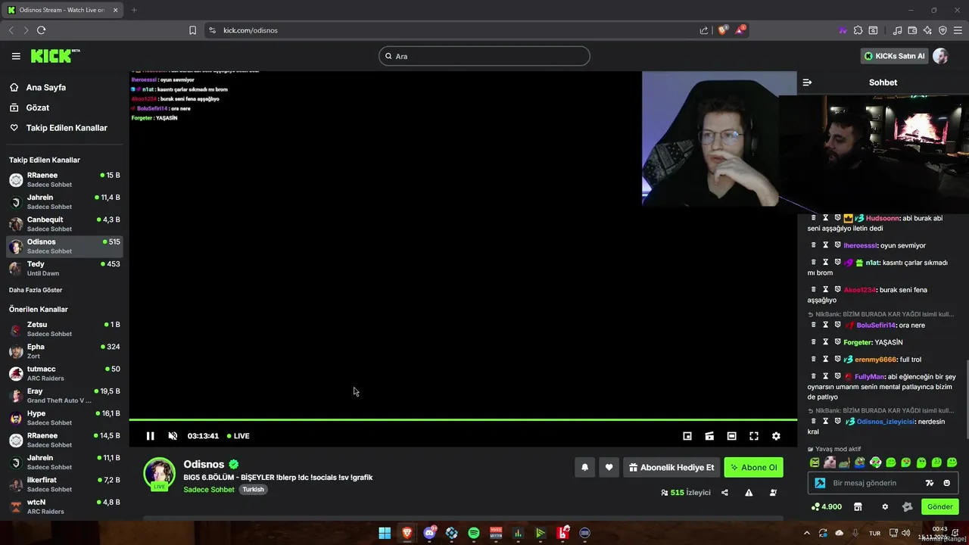Open the Kick hamburger sidebar menu

click(x=16, y=56)
